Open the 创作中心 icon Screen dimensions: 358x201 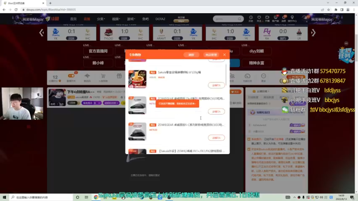(292, 19)
